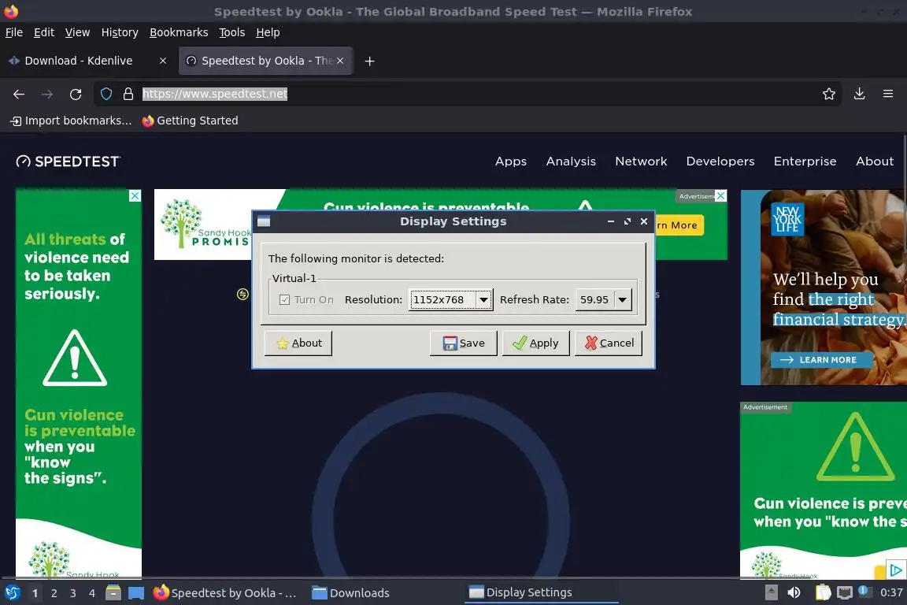This screenshot has width=907, height=605.
Task: Open the tracking protection shield icon
Action: 106,94
